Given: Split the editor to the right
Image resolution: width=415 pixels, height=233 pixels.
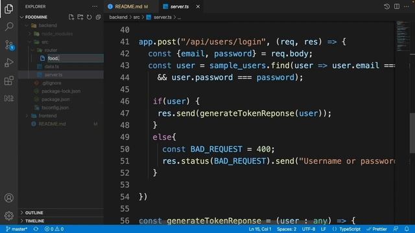Looking at the screenshot, I should (x=396, y=6).
